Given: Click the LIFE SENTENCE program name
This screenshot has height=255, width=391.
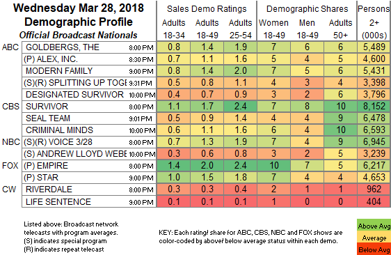Looking at the screenshot, I should [58, 201].
